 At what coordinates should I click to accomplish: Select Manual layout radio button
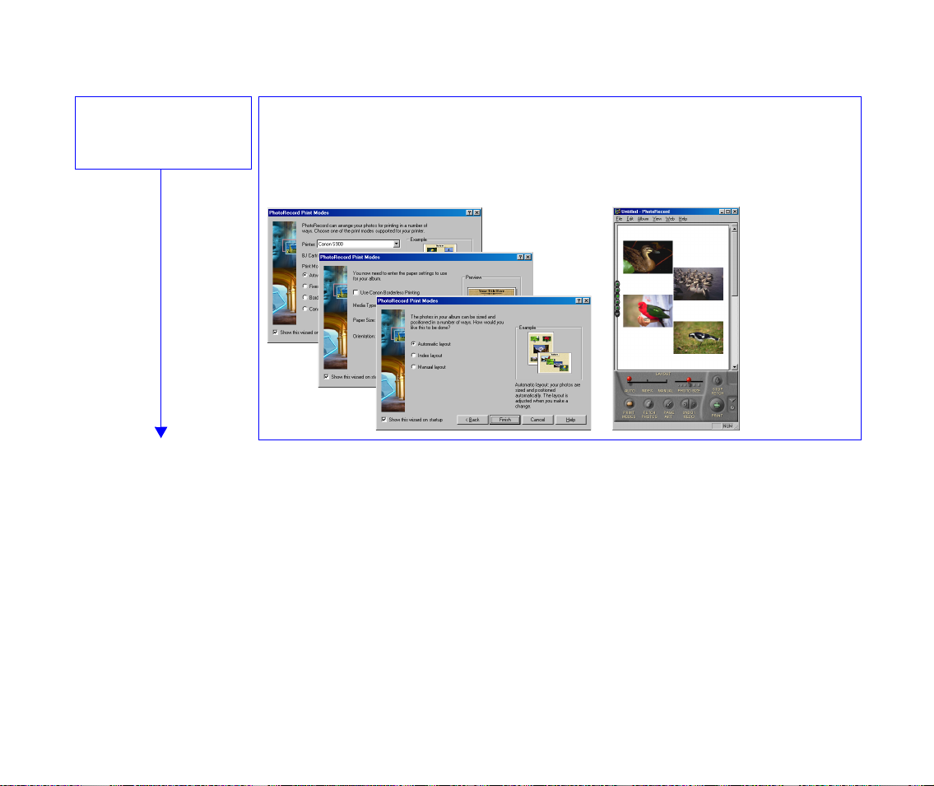pyautogui.click(x=413, y=366)
